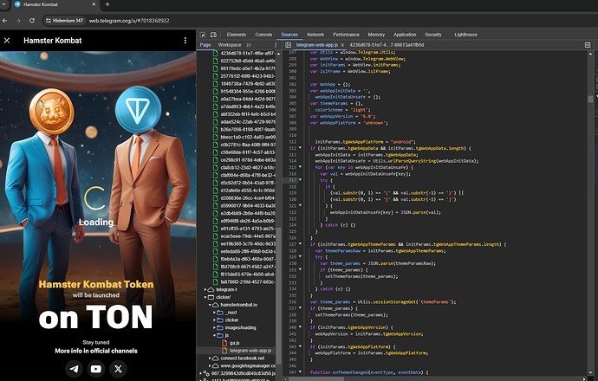Show more Sources navigator tabs chevron
Screen dimensions: 598x381
249,45
